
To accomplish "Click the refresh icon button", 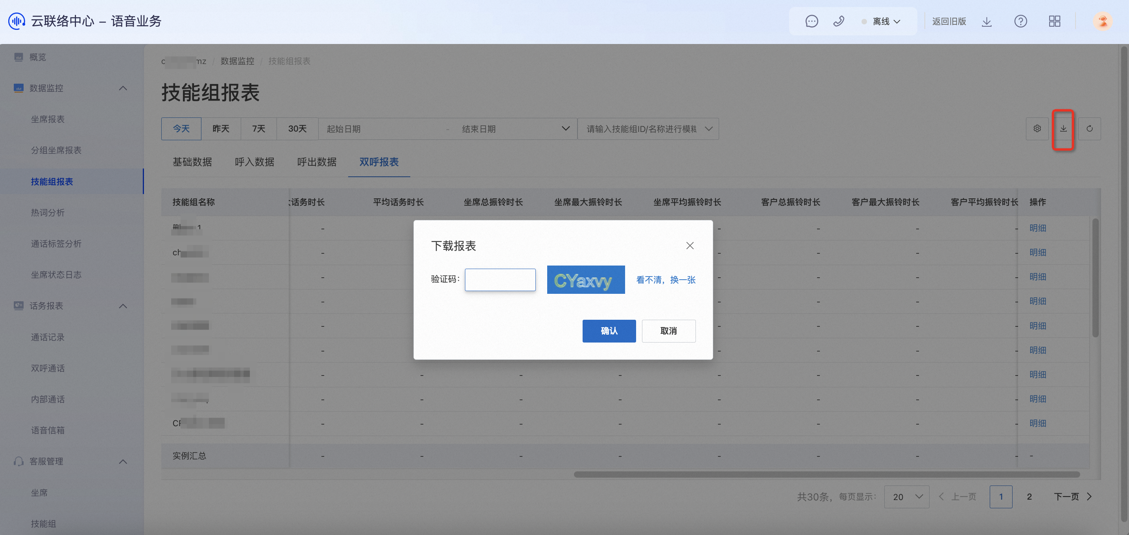I will pos(1090,129).
